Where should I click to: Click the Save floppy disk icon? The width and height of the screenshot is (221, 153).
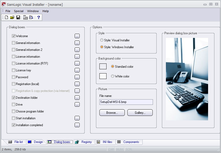[x=18, y=17]
